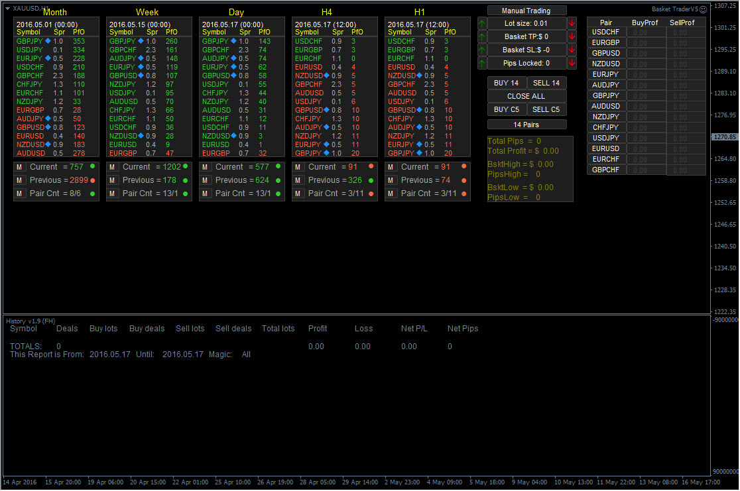Click M button beside Month Previous = 2899
Screen dimensions: 740x491
click(x=19, y=180)
